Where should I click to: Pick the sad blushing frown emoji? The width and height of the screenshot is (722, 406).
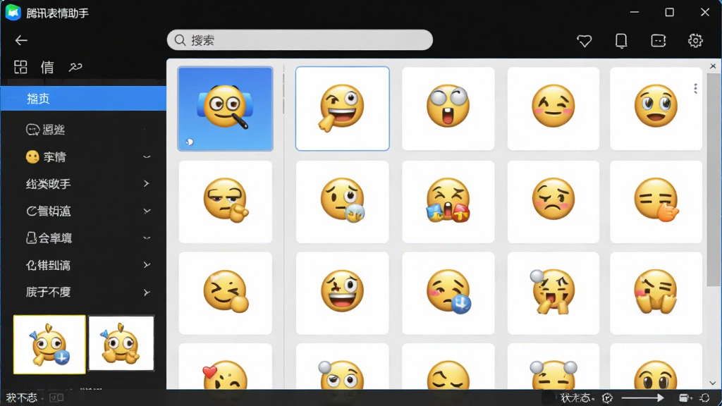point(553,202)
